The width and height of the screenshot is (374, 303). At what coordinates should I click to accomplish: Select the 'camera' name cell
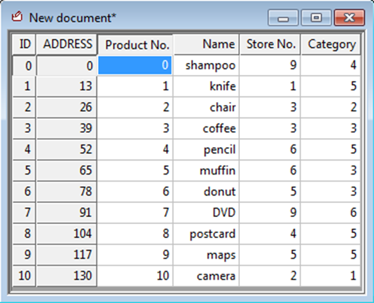pyautogui.click(x=206, y=275)
